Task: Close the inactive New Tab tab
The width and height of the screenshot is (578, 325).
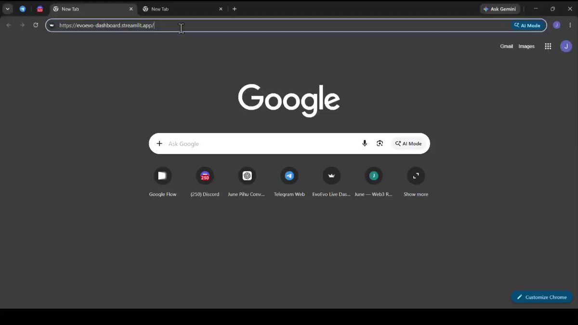Action: (221, 9)
